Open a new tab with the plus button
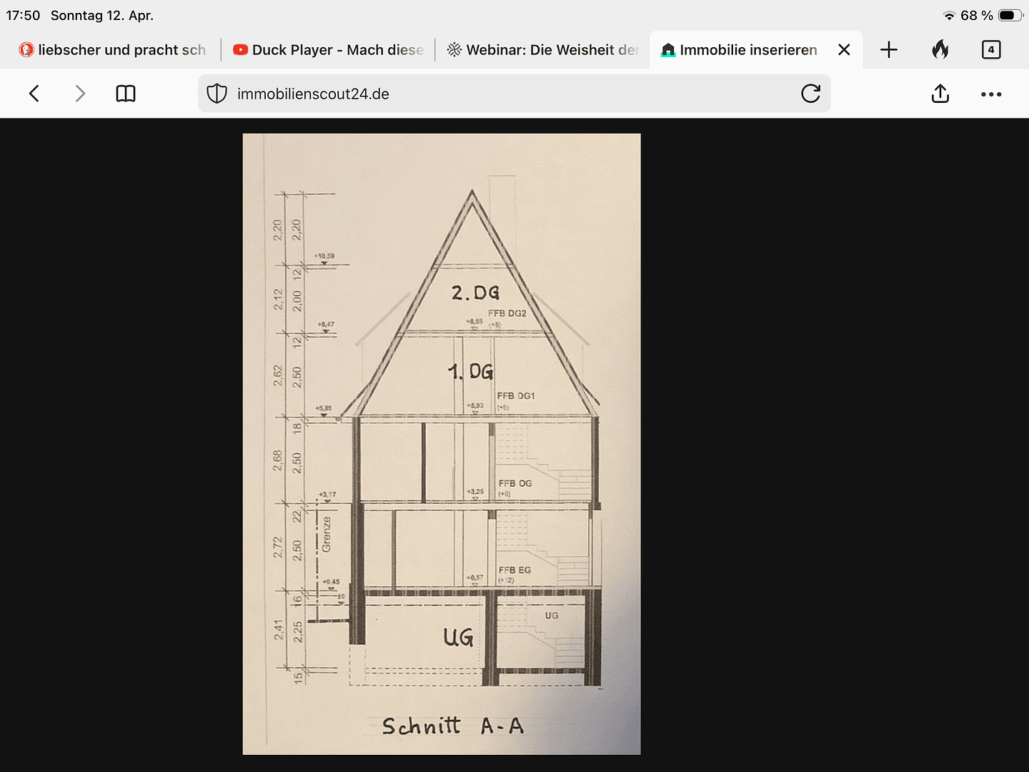1029x772 pixels. click(x=889, y=49)
